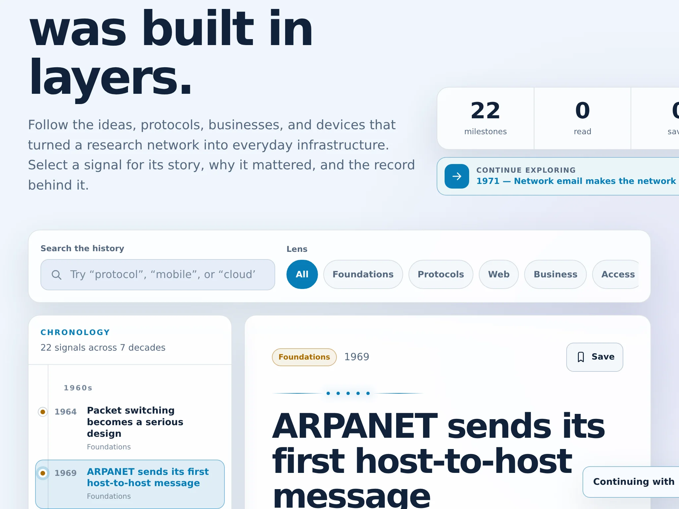The image size is (679, 509).
Task: Filter by the Web lens chip
Action: pos(499,274)
